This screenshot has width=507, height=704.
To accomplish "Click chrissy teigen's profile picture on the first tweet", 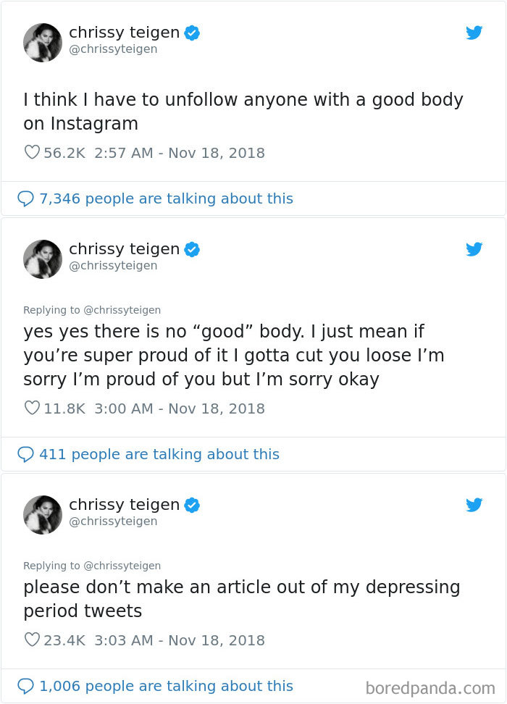I will pos(42,42).
